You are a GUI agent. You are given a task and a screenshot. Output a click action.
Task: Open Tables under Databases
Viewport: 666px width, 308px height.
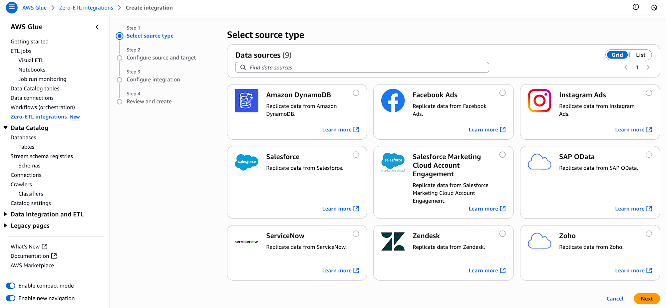click(x=26, y=147)
